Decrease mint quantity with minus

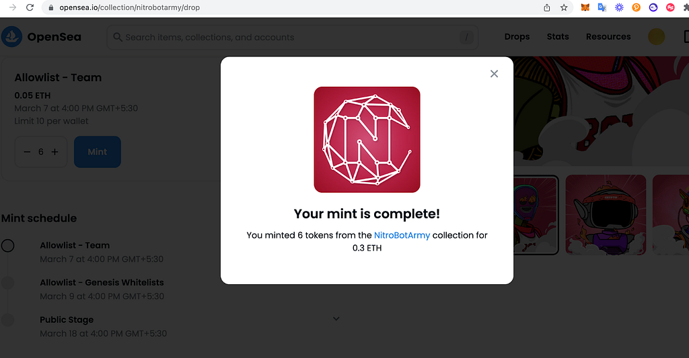point(27,152)
